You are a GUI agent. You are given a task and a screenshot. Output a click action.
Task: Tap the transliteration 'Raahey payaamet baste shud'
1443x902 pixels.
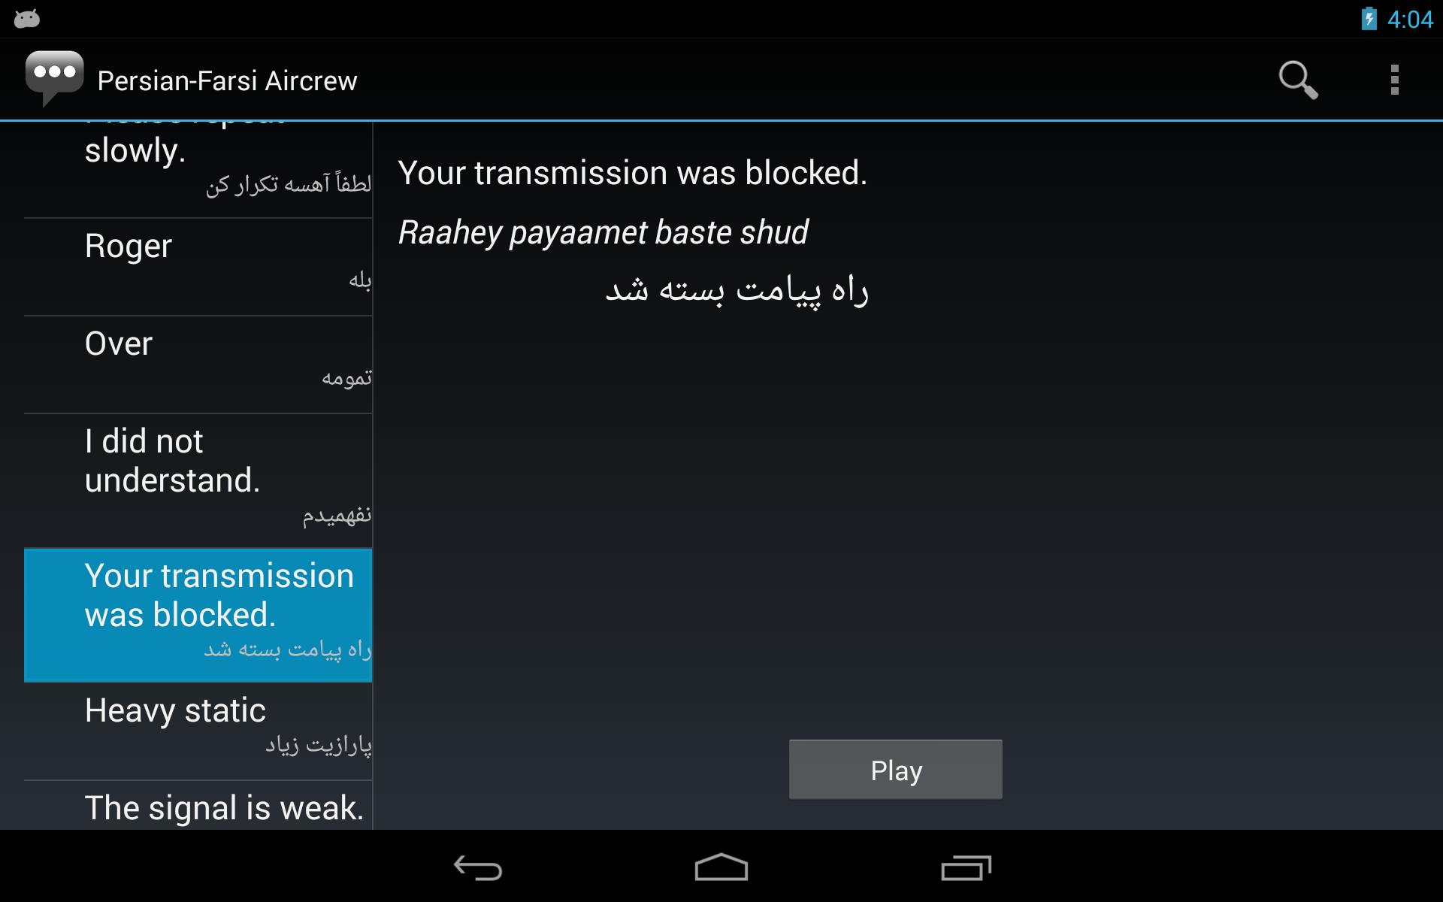(603, 232)
